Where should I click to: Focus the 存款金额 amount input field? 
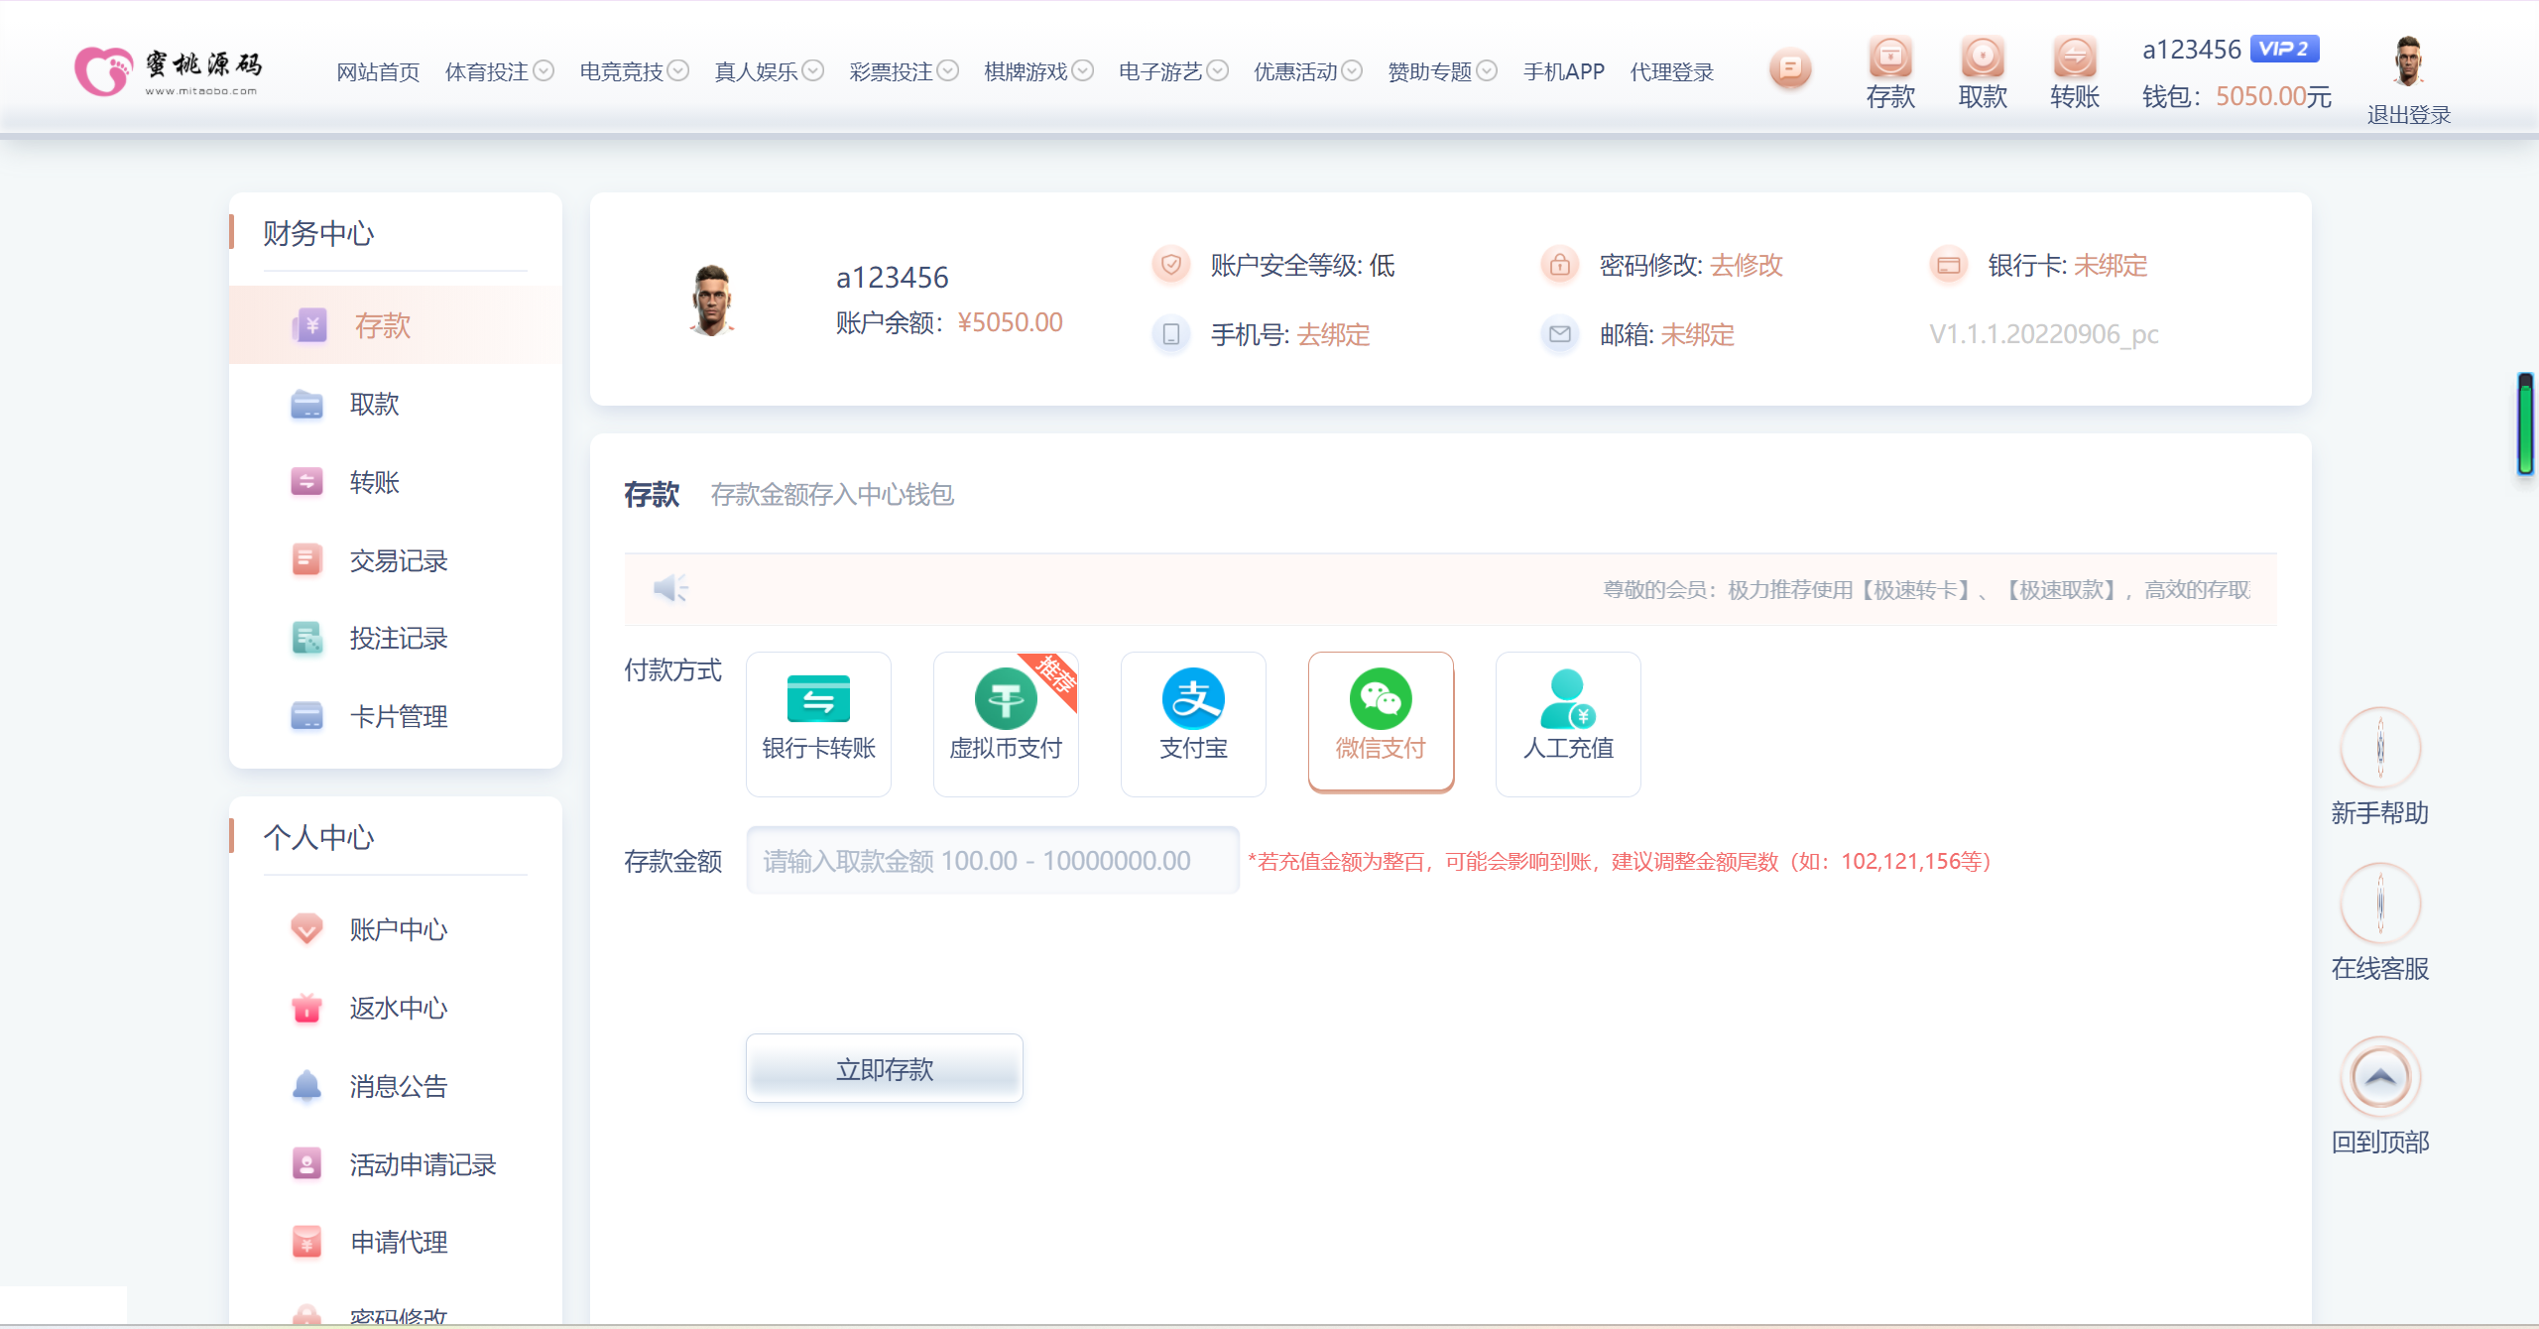point(993,860)
